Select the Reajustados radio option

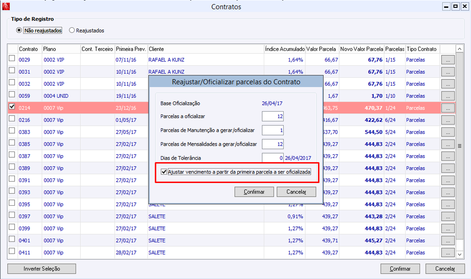(72, 31)
